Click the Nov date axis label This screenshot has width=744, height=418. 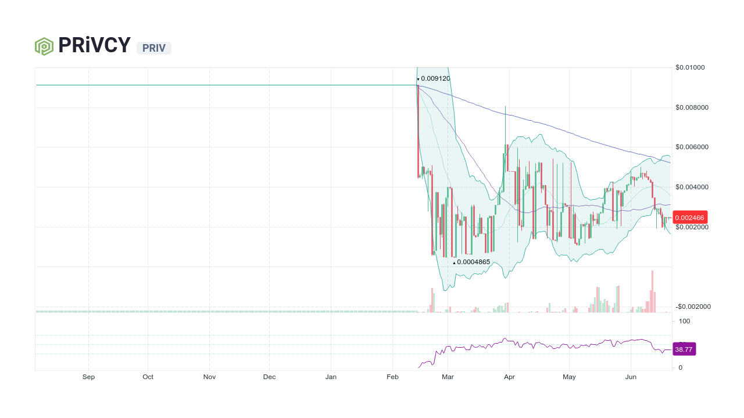click(x=210, y=377)
